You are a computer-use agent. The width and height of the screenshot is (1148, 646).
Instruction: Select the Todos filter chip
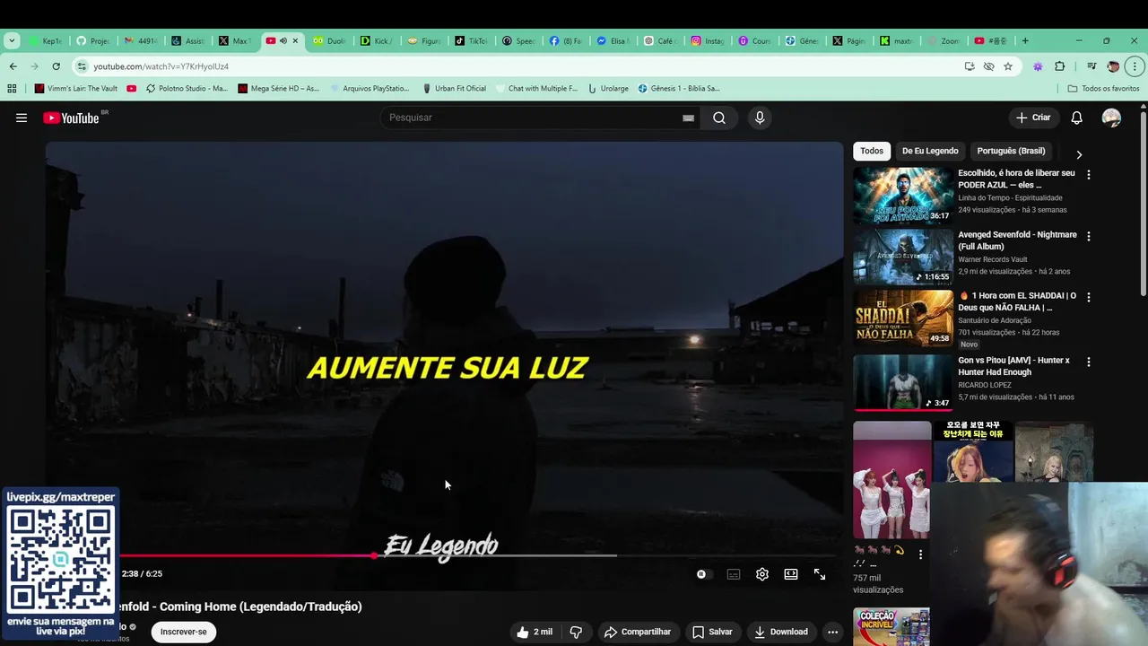pos(872,151)
